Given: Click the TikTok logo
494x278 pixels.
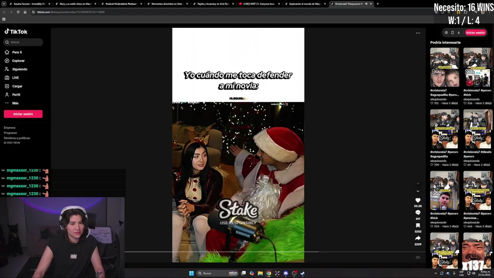Looking at the screenshot, I should [16, 32].
